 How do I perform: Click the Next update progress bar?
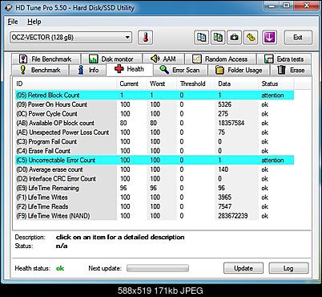coord(158,268)
